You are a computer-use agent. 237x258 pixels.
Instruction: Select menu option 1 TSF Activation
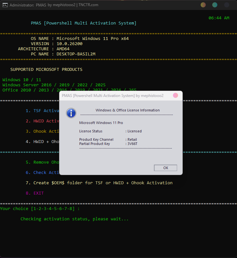click(43, 111)
